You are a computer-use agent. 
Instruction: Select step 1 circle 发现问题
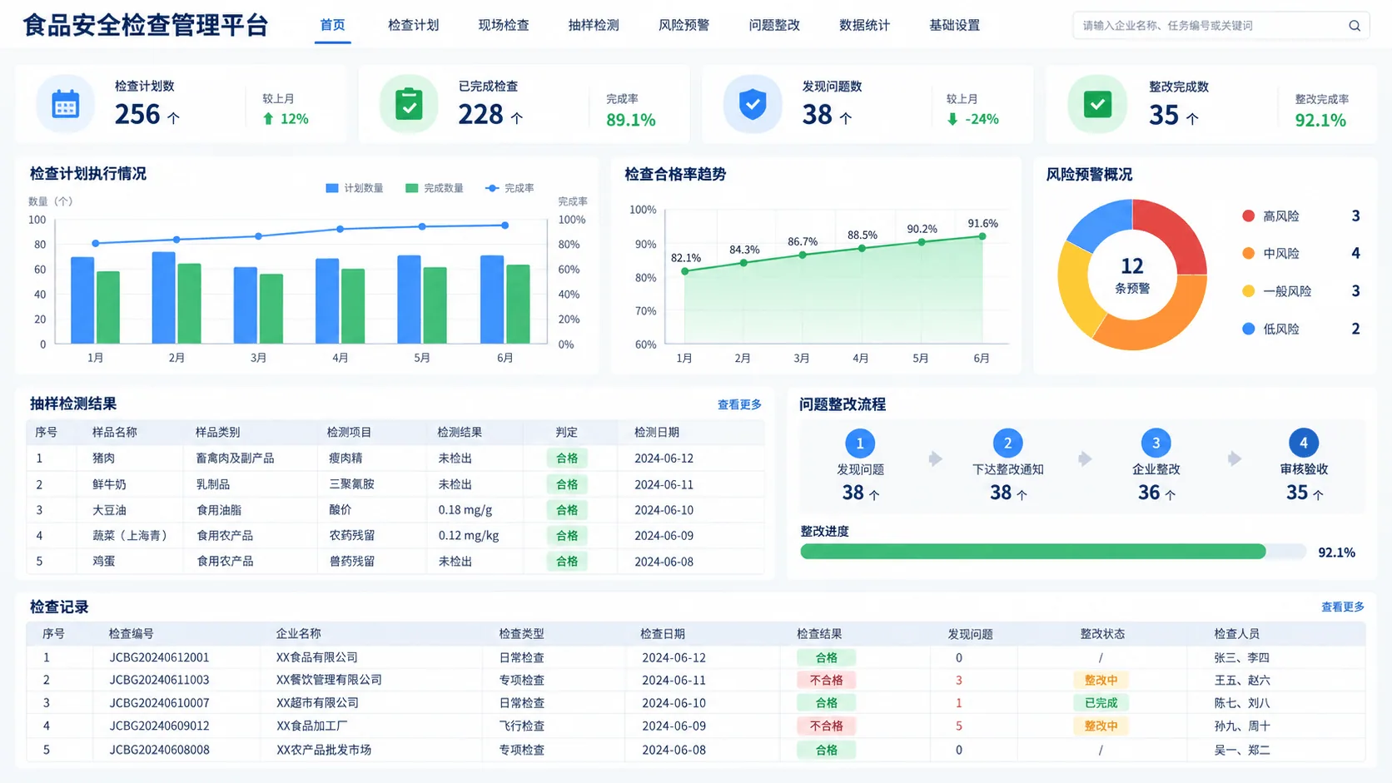pyautogui.click(x=860, y=444)
